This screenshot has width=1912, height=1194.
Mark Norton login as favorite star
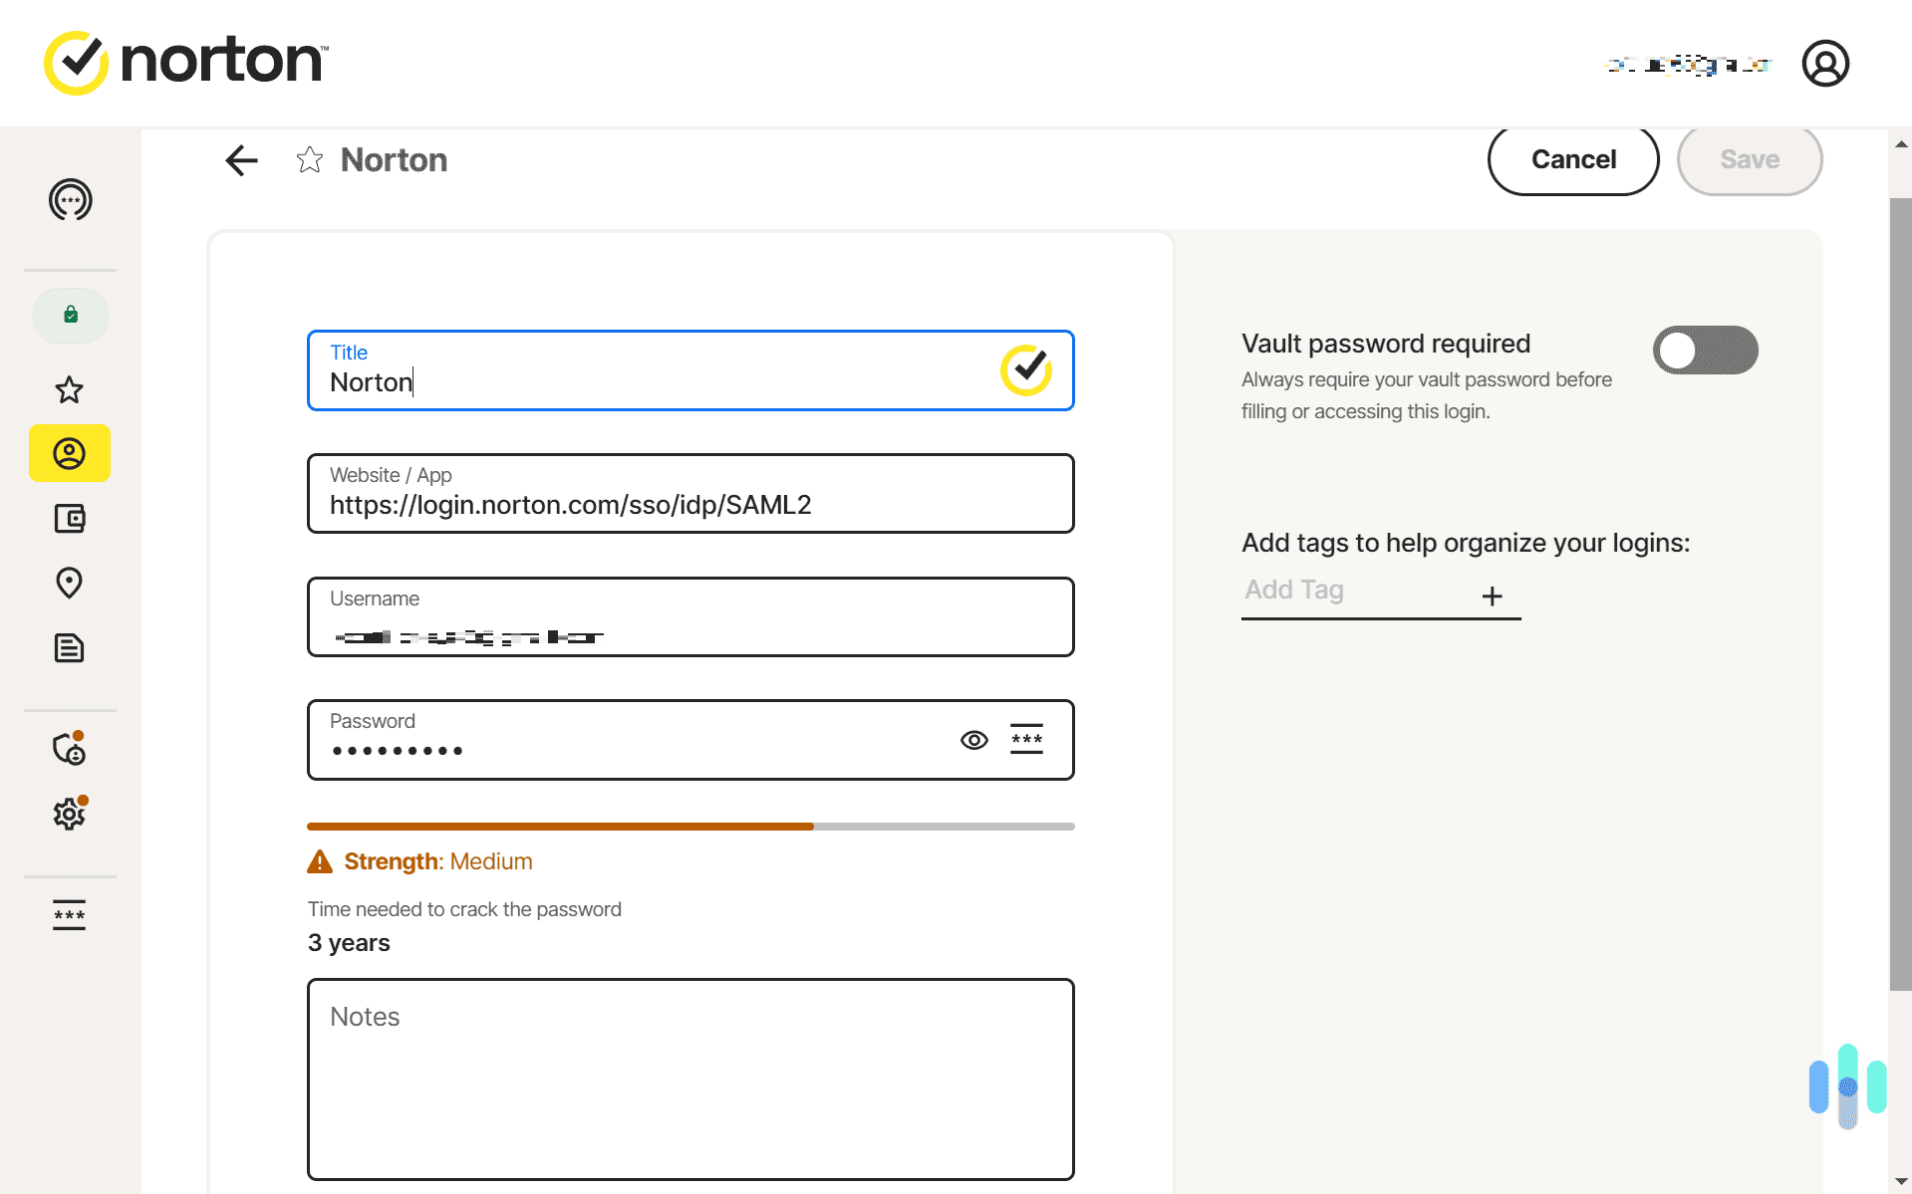(x=310, y=160)
